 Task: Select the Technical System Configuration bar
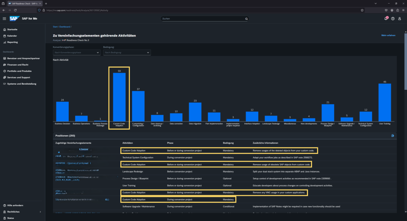pos(366,116)
